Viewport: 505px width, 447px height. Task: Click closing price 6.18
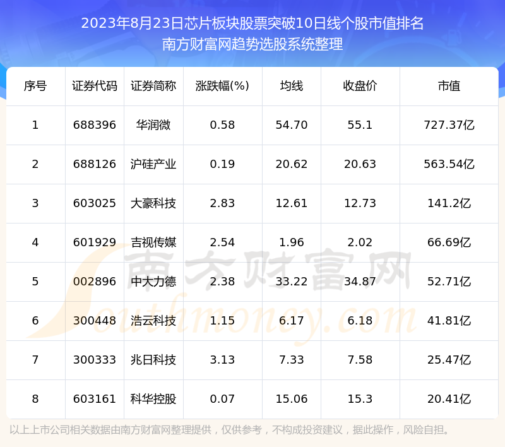pyautogui.click(x=360, y=321)
